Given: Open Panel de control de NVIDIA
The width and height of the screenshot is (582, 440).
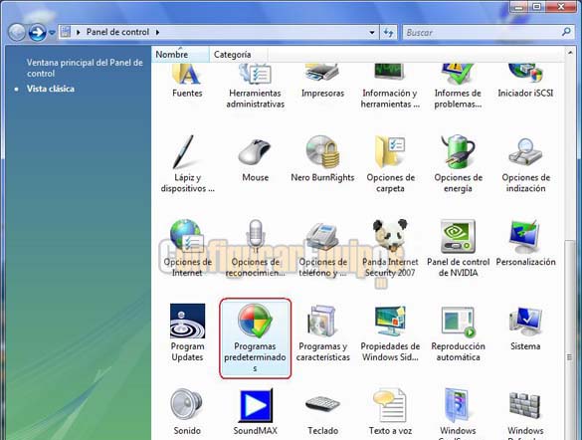Looking at the screenshot, I should (458, 248).
